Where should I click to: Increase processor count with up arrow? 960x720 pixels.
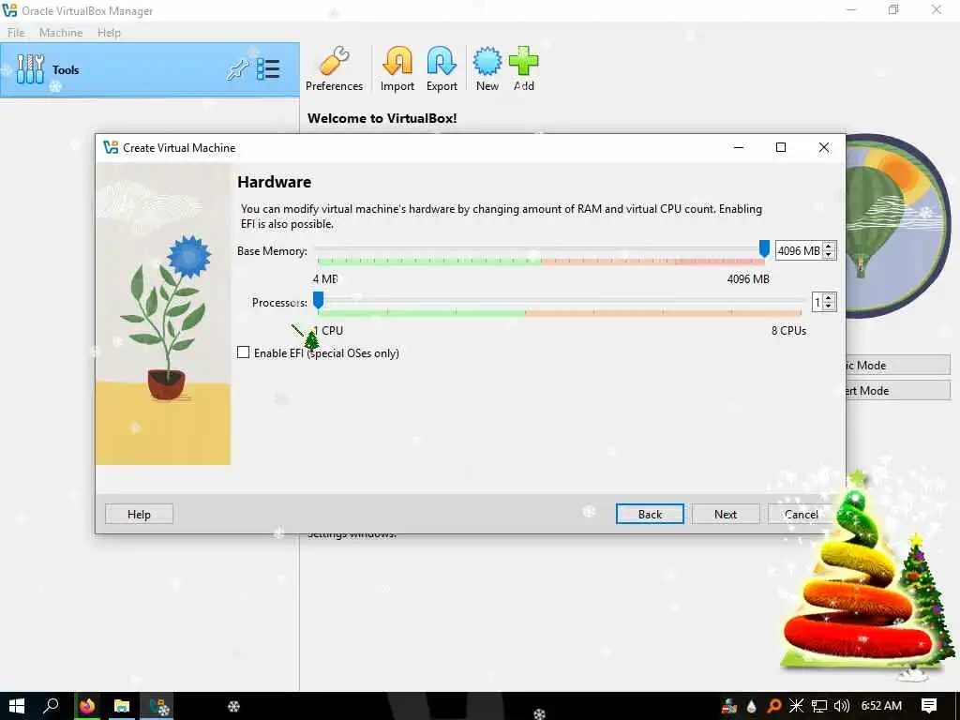tap(829, 297)
